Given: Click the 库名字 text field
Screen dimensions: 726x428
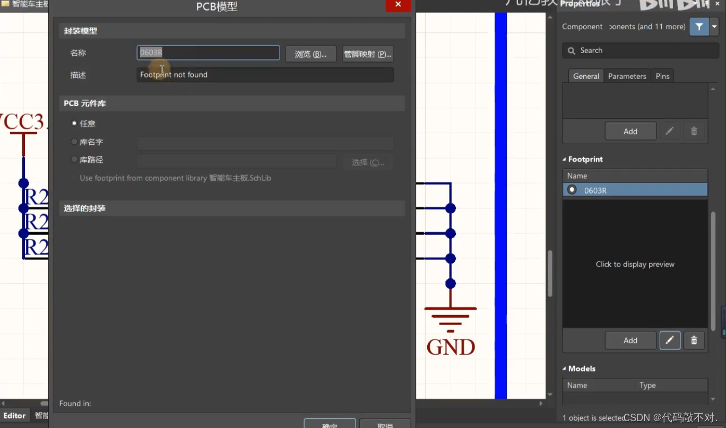Looking at the screenshot, I should [265, 143].
